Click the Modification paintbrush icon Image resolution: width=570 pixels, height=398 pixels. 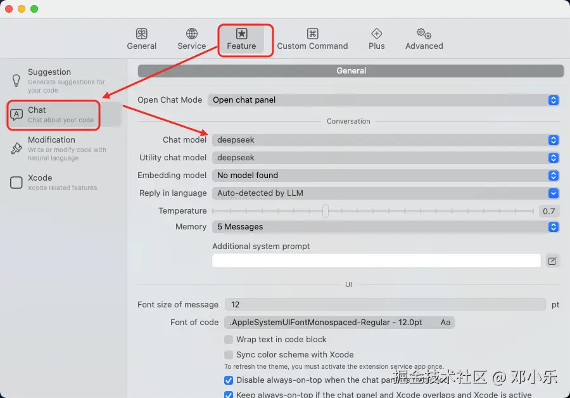pyautogui.click(x=16, y=148)
